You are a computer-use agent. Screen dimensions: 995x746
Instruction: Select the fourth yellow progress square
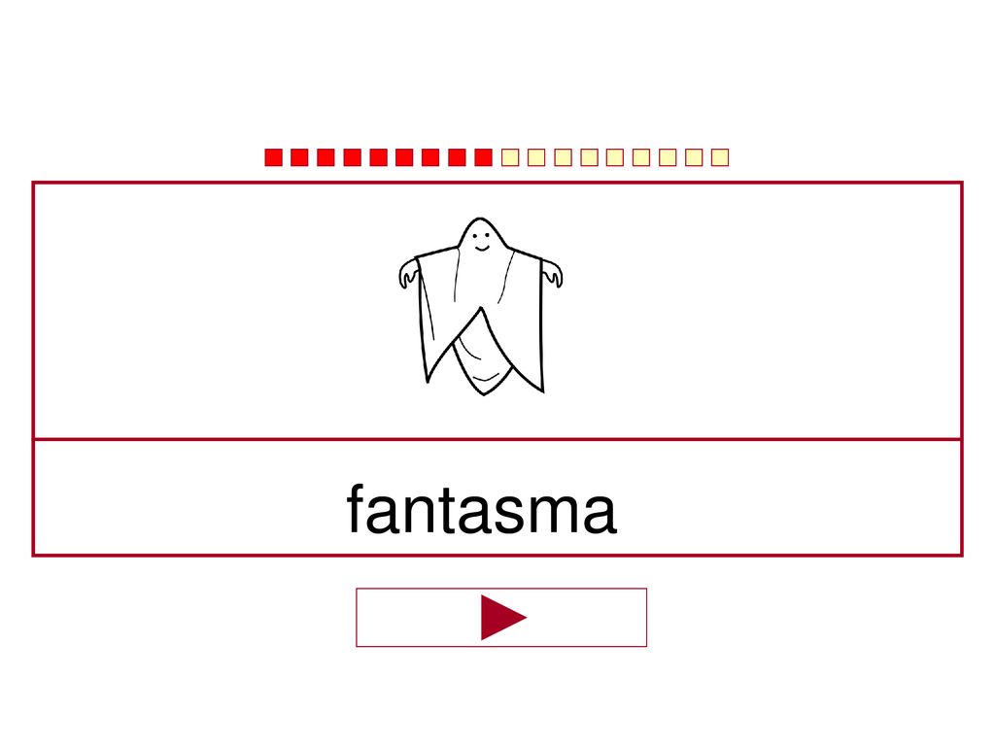point(589,157)
